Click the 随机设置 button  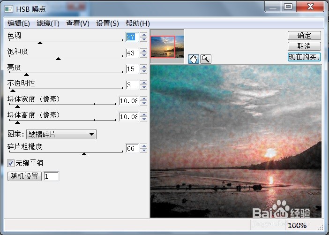click(24, 176)
